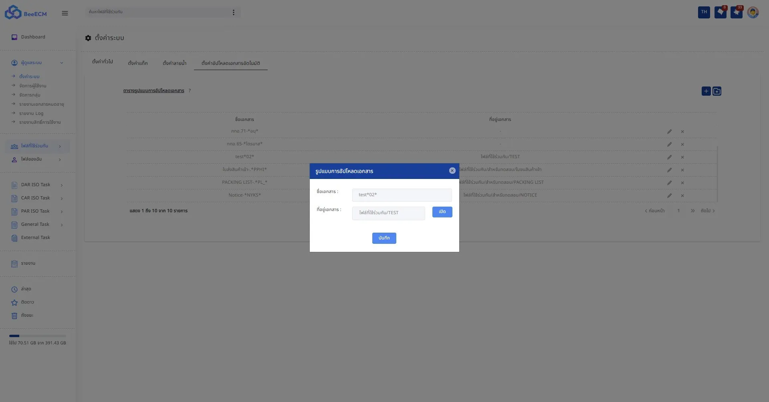Open notifications bell showing 33 alerts
Screen dimensions: 769x402
tap(737, 12)
